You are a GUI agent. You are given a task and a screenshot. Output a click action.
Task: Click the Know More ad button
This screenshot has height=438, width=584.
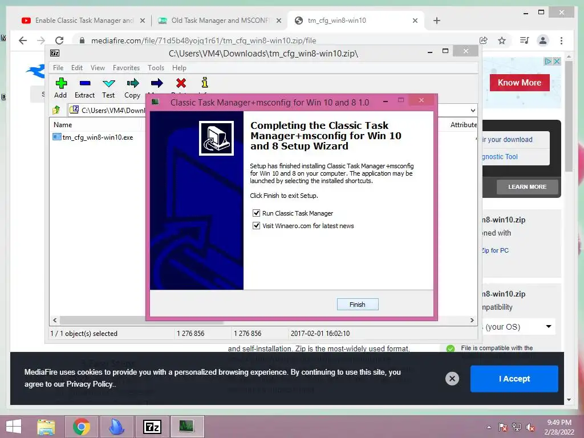pyautogui.click(x=519, y=83)
